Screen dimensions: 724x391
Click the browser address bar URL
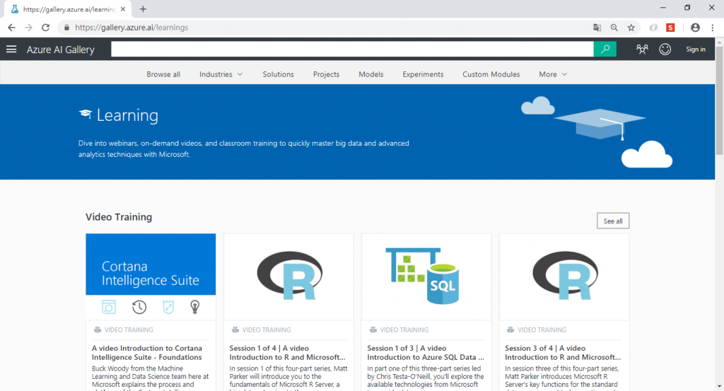132,28
